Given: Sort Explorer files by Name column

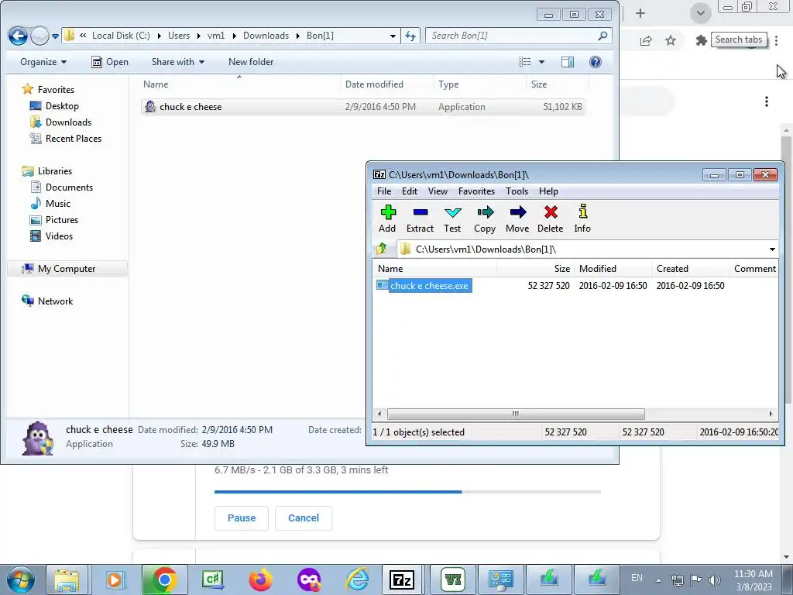Looking at the screenshot, I should coord(239,84).
